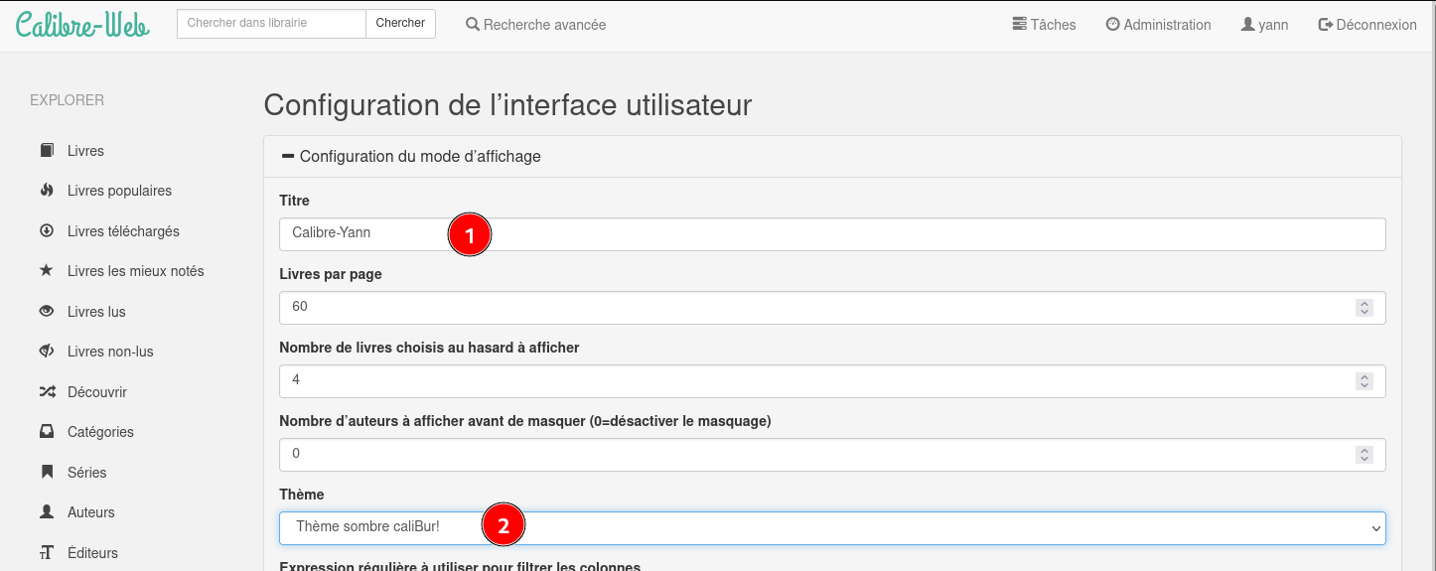The width and height of the screenshot is (1436, 571).
Task: Open the Tâches menu item
Action: 1044,25
